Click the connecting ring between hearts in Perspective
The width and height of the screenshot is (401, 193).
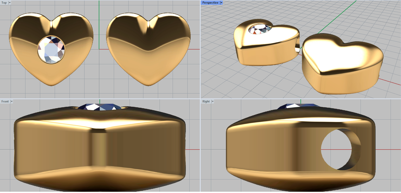point(297,47)
